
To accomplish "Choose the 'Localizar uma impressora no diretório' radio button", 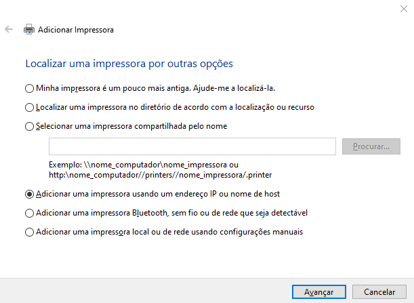I will click(x=29, y=107).
